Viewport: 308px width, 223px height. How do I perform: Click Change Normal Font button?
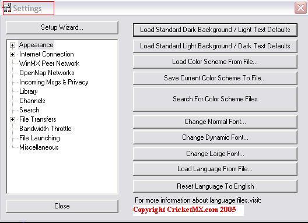tap(215, 122)
